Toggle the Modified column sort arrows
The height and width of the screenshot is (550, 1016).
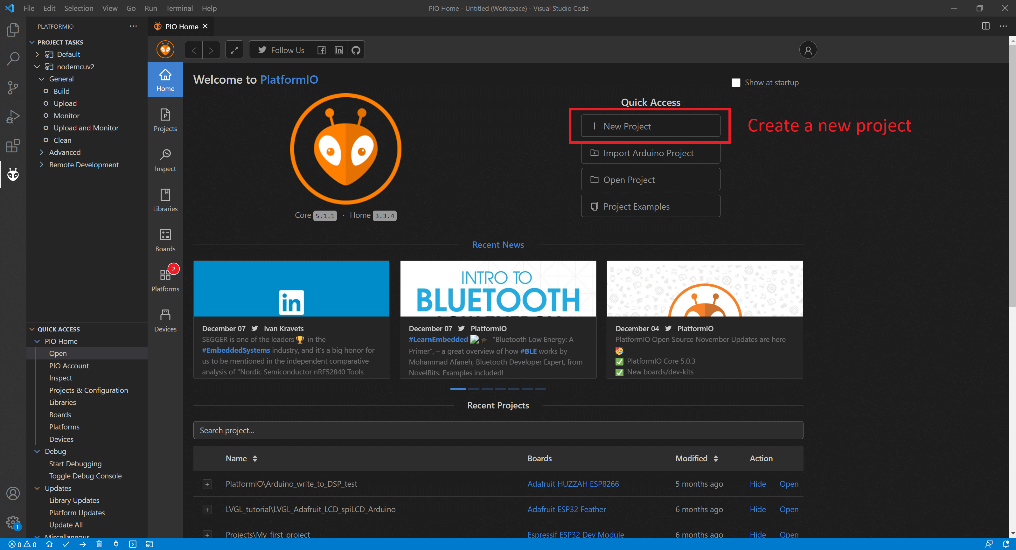click(x=717, y=458)
